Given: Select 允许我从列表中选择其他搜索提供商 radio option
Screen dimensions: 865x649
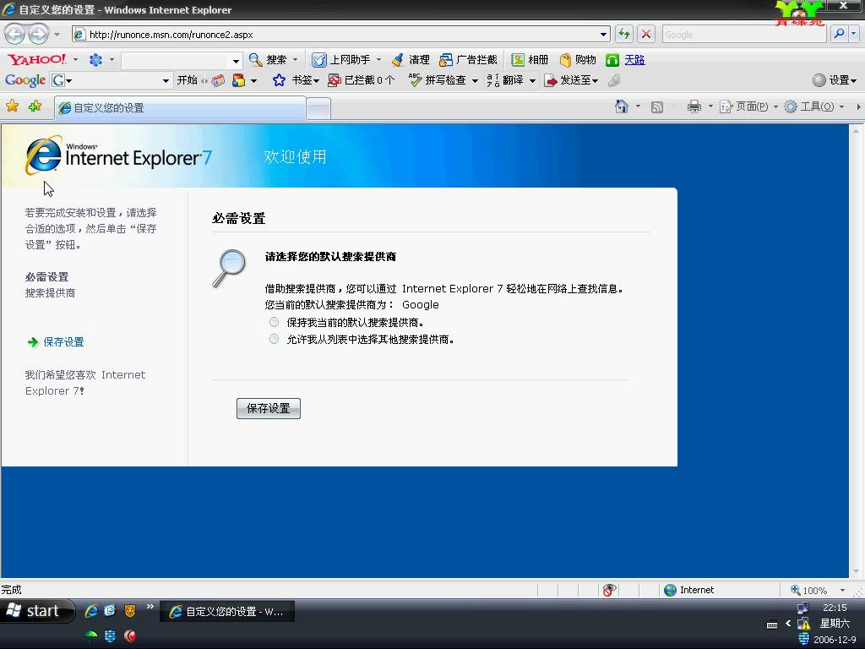Looking at the screenshot, I should 274,339.
